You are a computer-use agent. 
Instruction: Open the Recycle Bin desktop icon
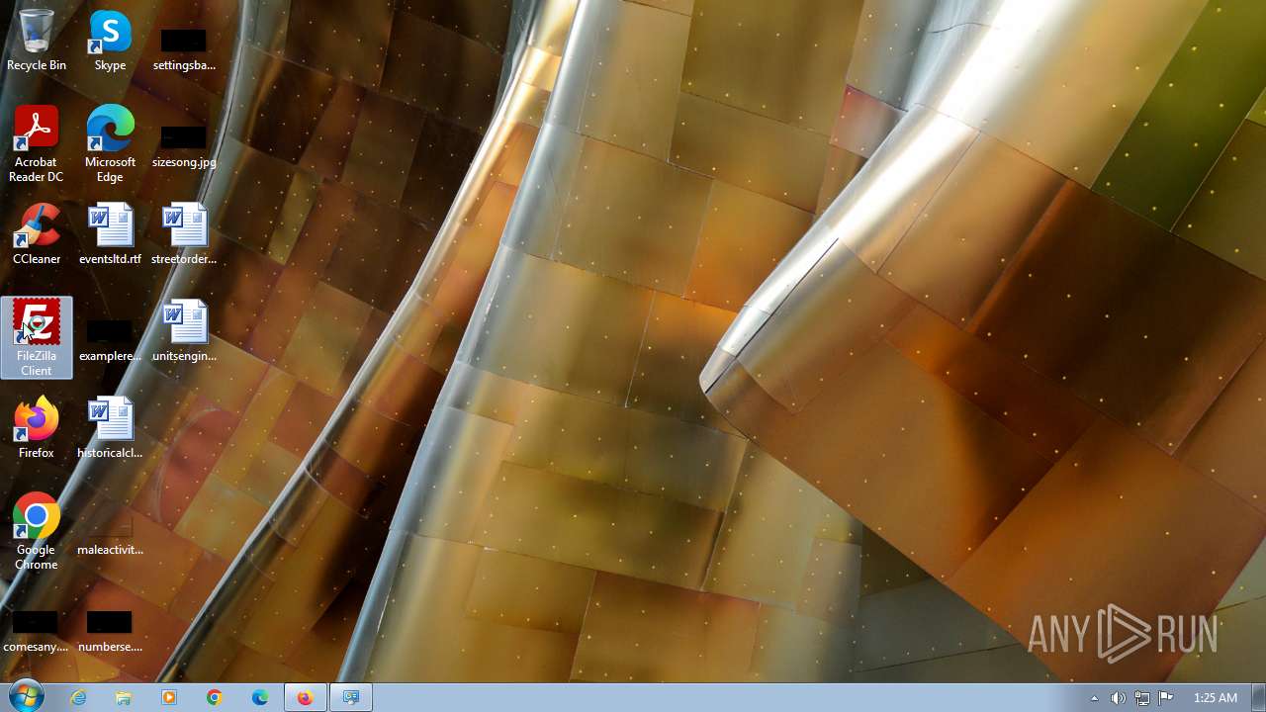[37, 41]
